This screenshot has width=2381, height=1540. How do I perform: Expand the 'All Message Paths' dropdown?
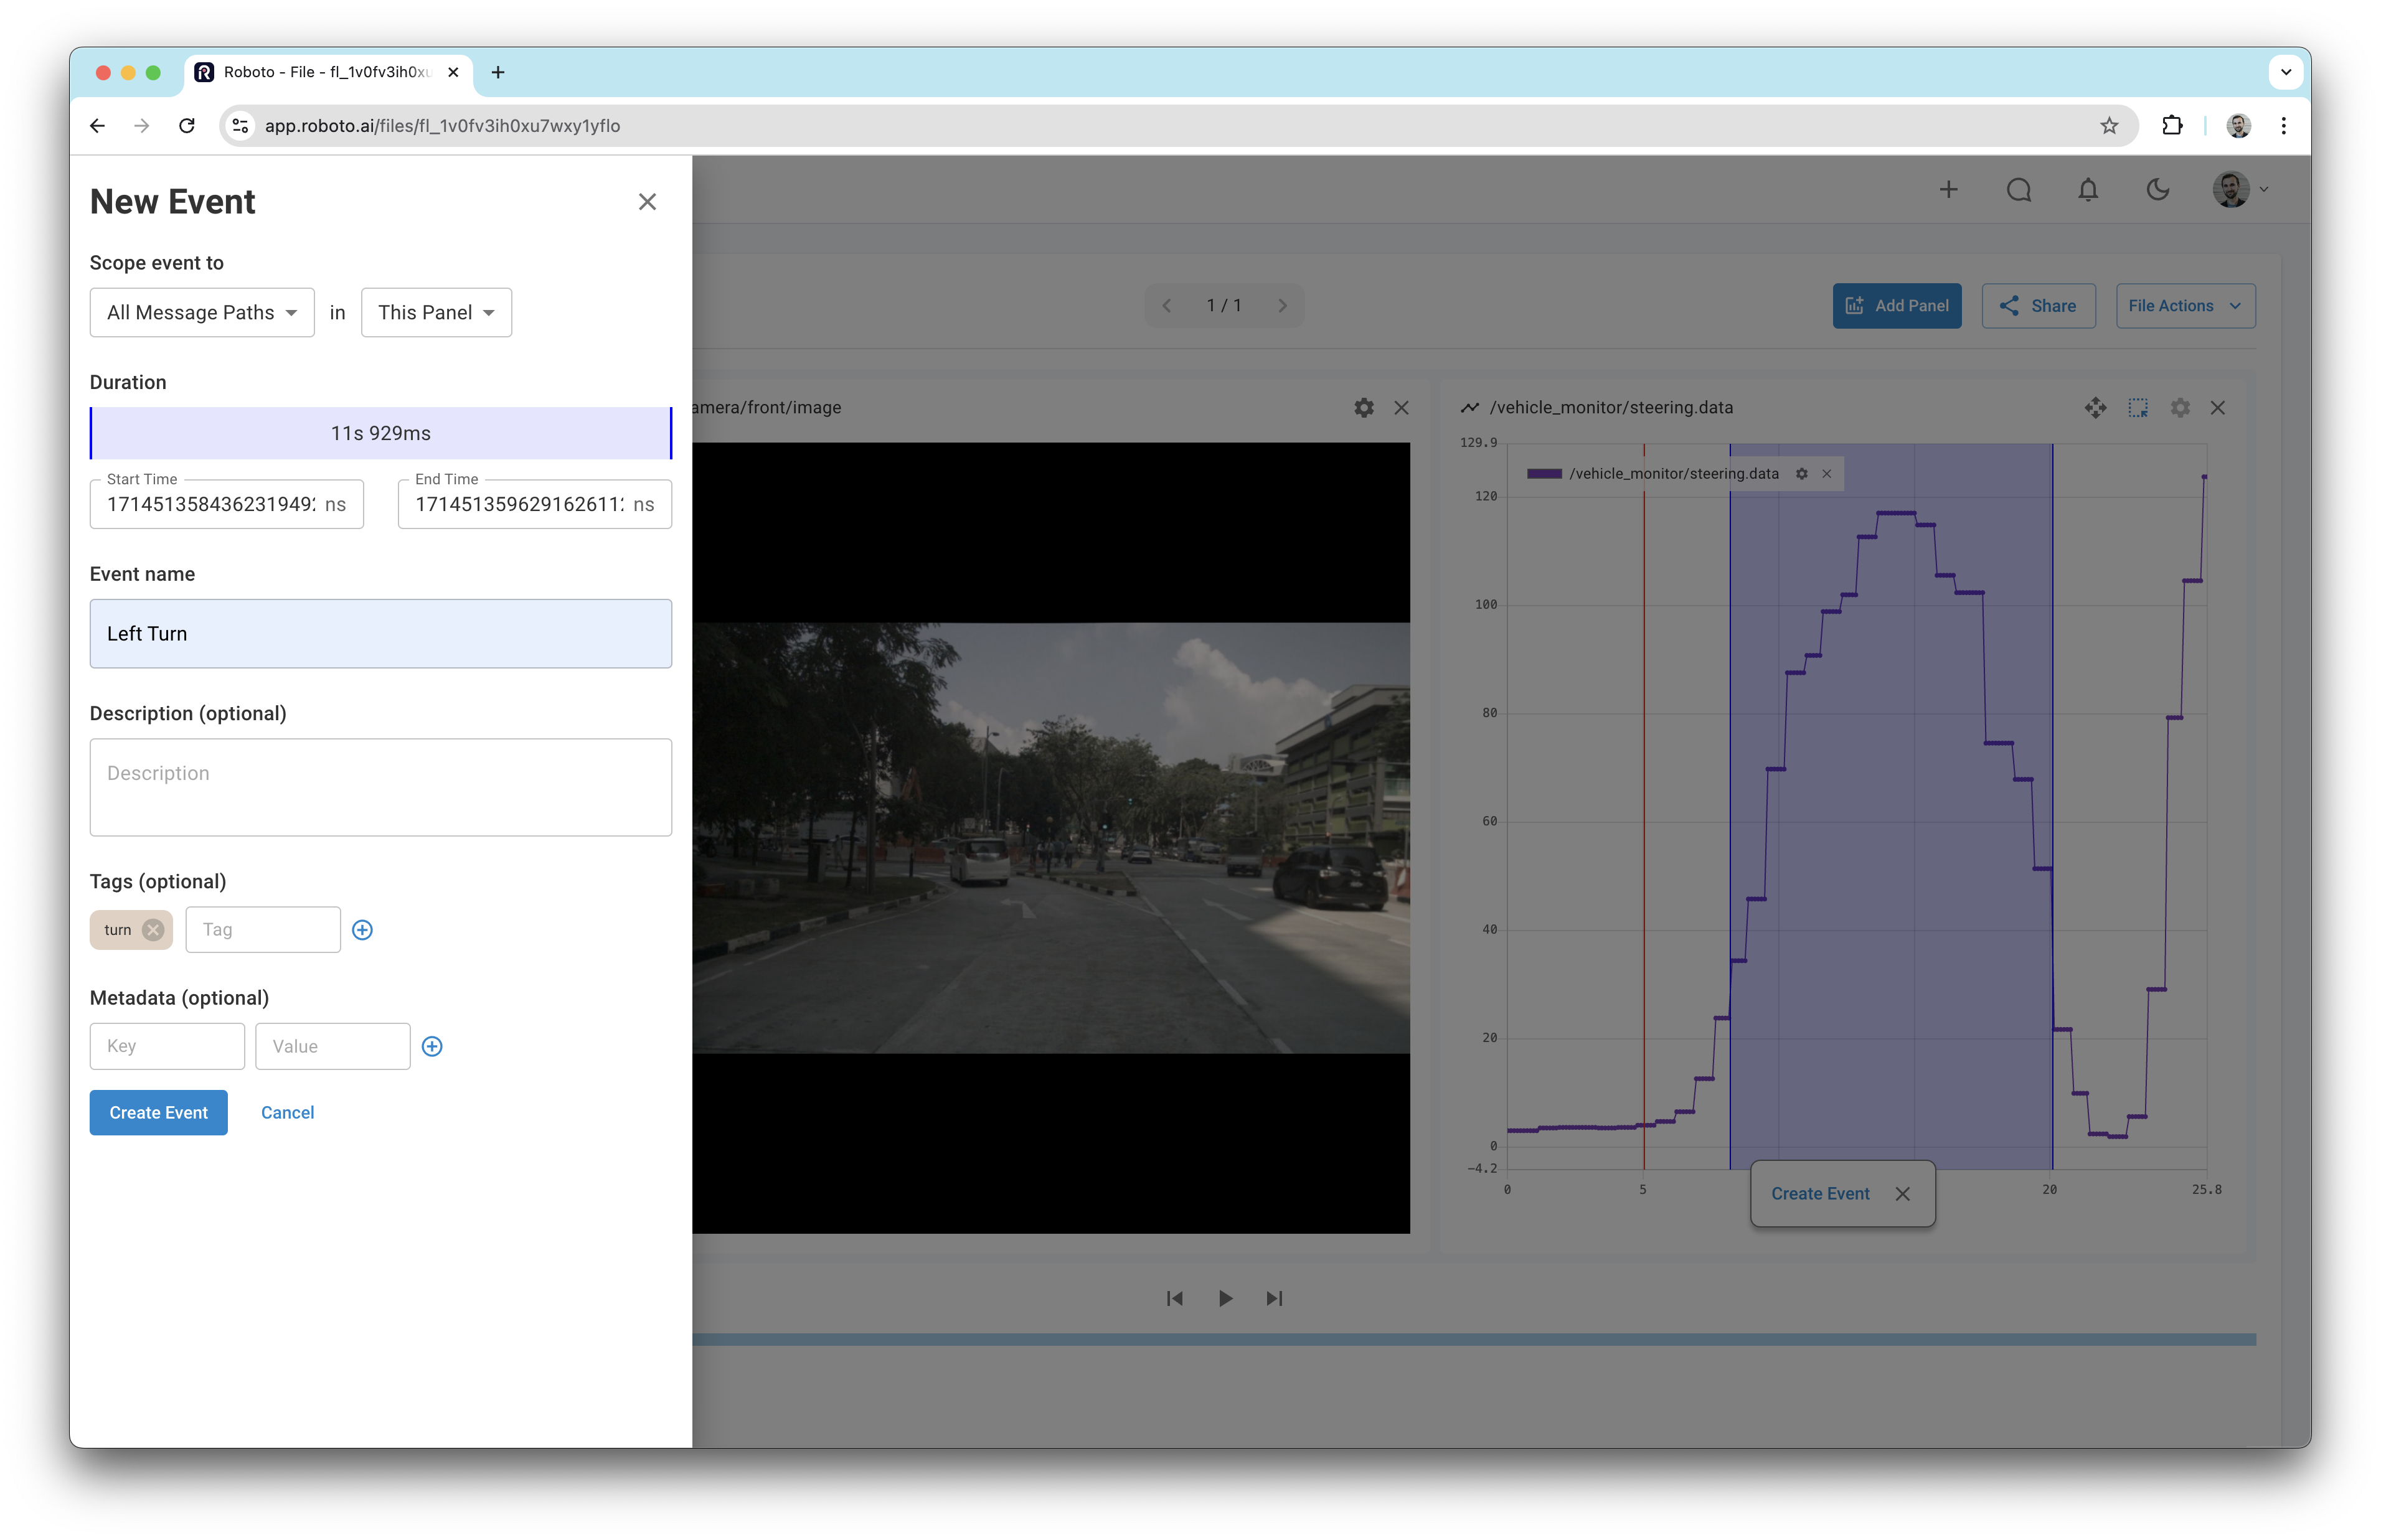pyautogui.click(x=202, y=313)
